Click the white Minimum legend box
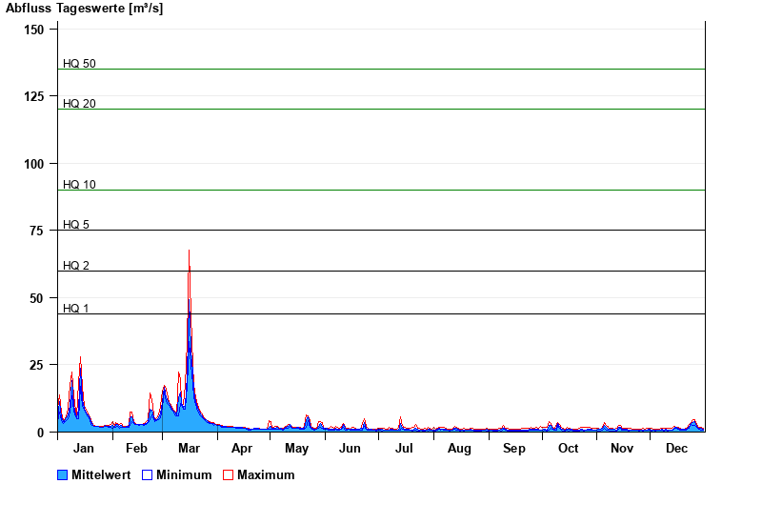 coord(147,475)
